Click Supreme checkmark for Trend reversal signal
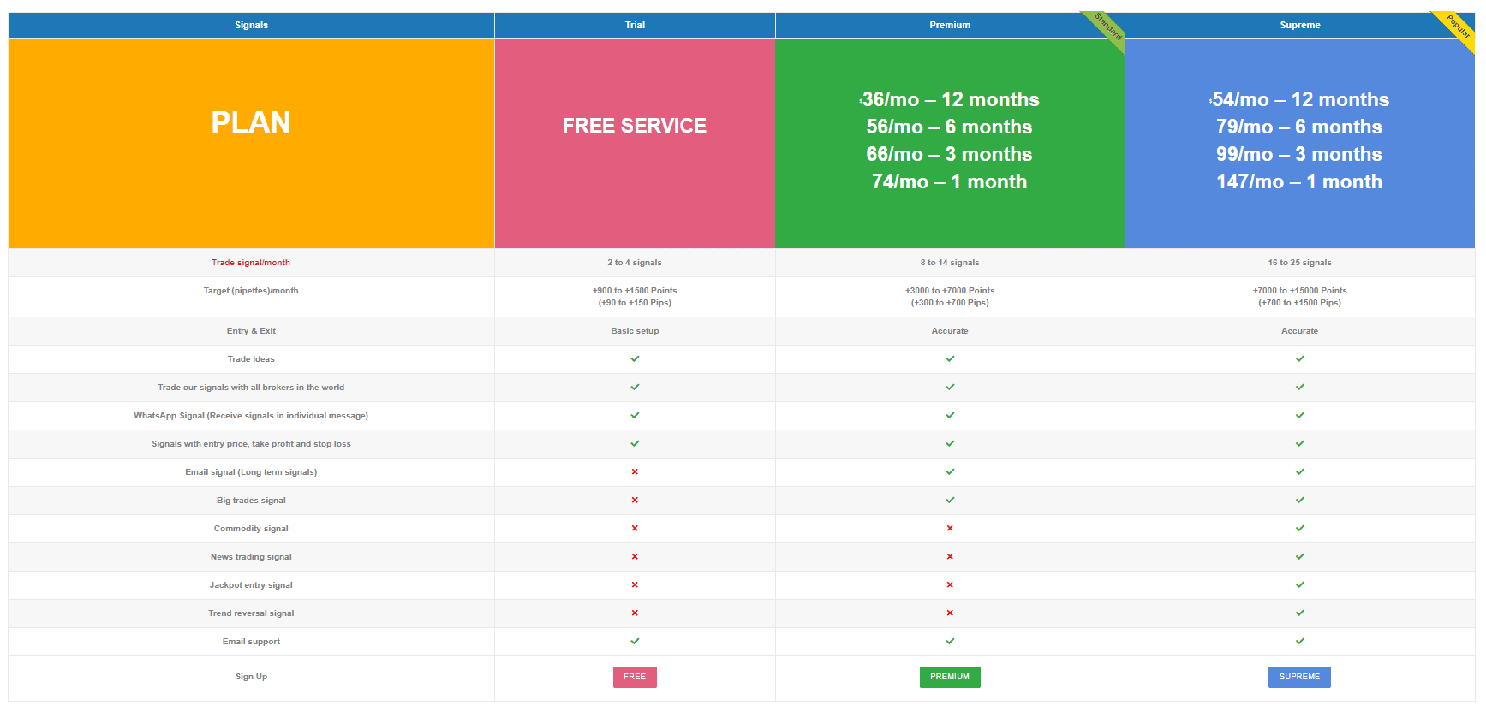The height and width of the screenshot is (711, 1486). point(1299,613)
